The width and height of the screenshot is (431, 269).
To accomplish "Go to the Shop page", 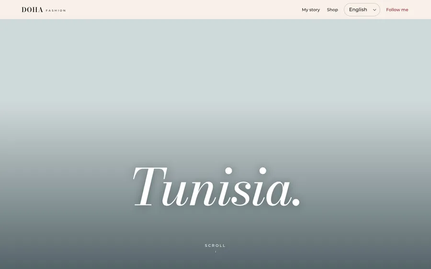I will pyautogui.click(x=332, y=10).
